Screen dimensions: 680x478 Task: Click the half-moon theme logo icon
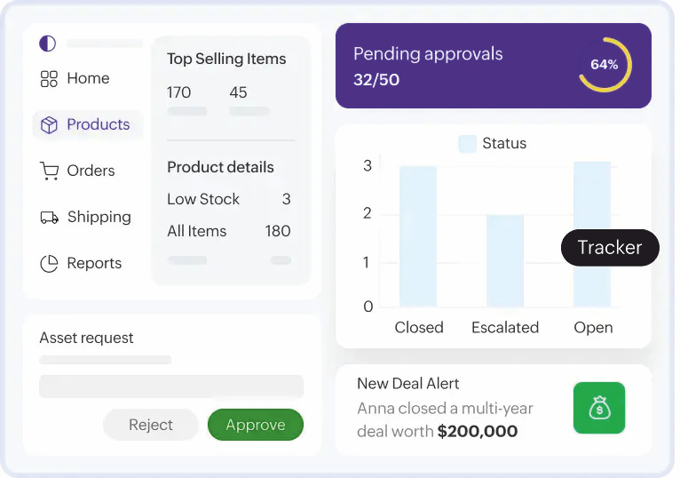point(48,44)
